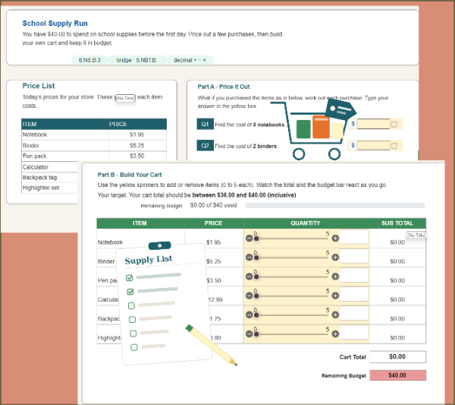
Task: Toggle the checkbox next to Q2 answer
Action: [x=394, y=146]
